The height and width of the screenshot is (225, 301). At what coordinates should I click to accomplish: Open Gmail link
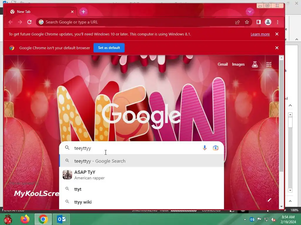click(223, 64)
